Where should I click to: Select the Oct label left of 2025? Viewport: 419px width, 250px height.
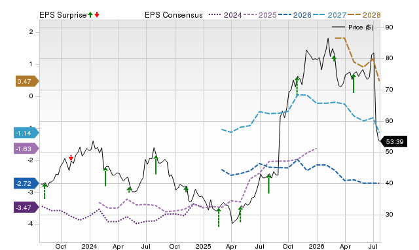pos(175,246)
